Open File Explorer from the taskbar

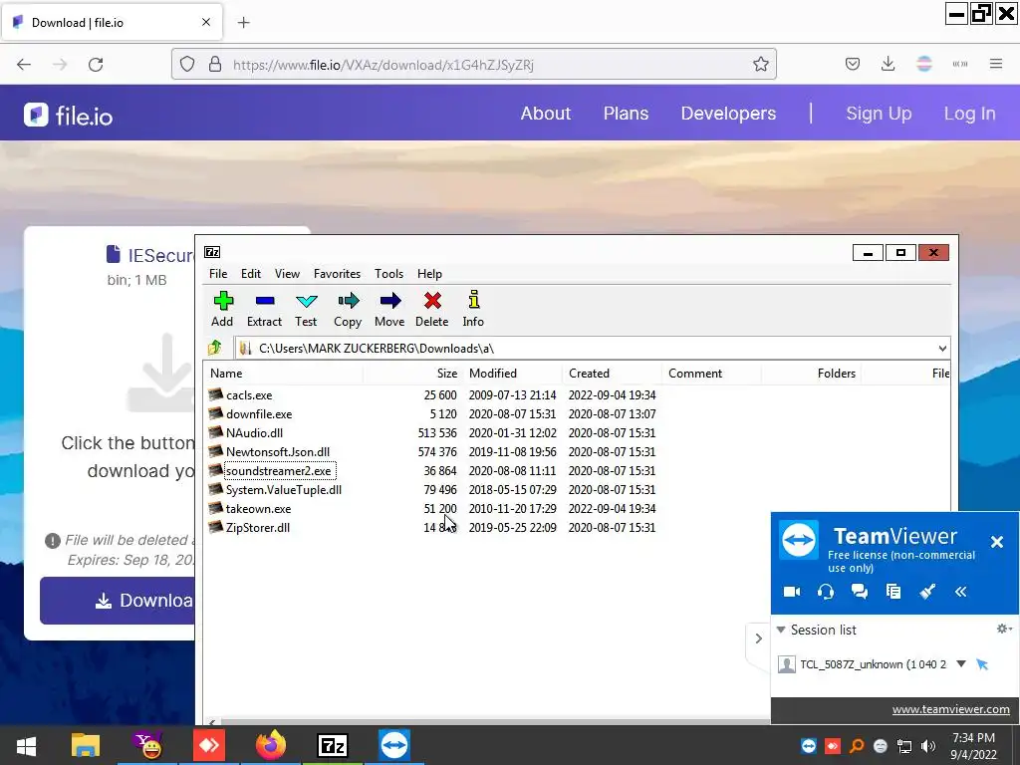pos(86,745)
